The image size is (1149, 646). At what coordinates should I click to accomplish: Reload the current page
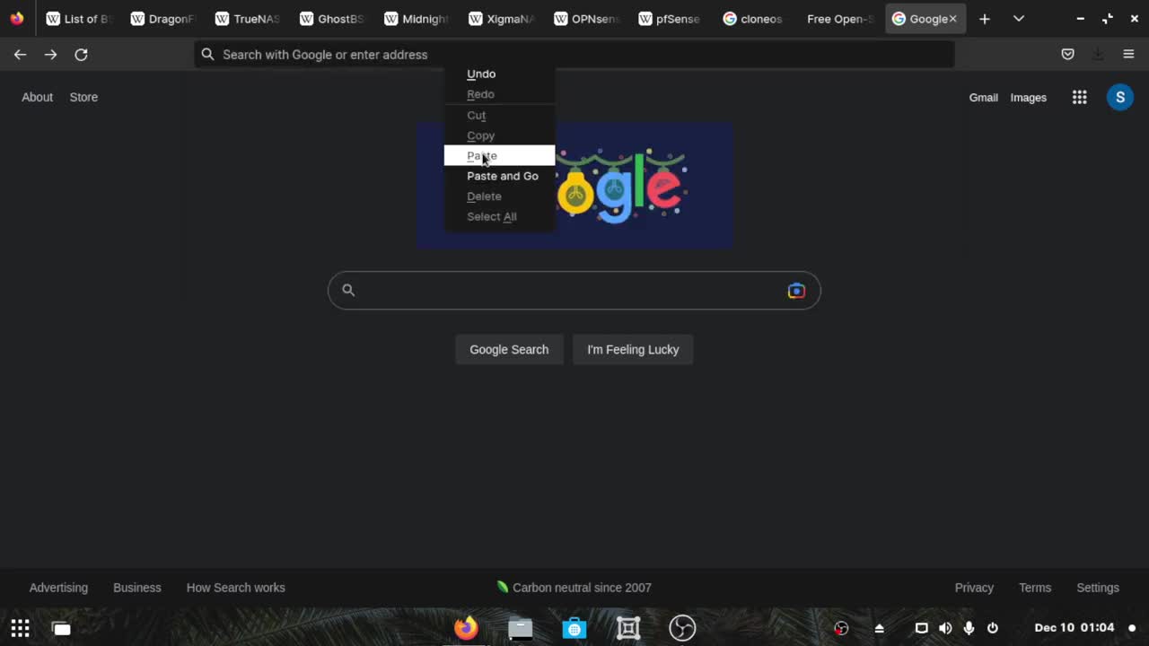click(81, 55)
